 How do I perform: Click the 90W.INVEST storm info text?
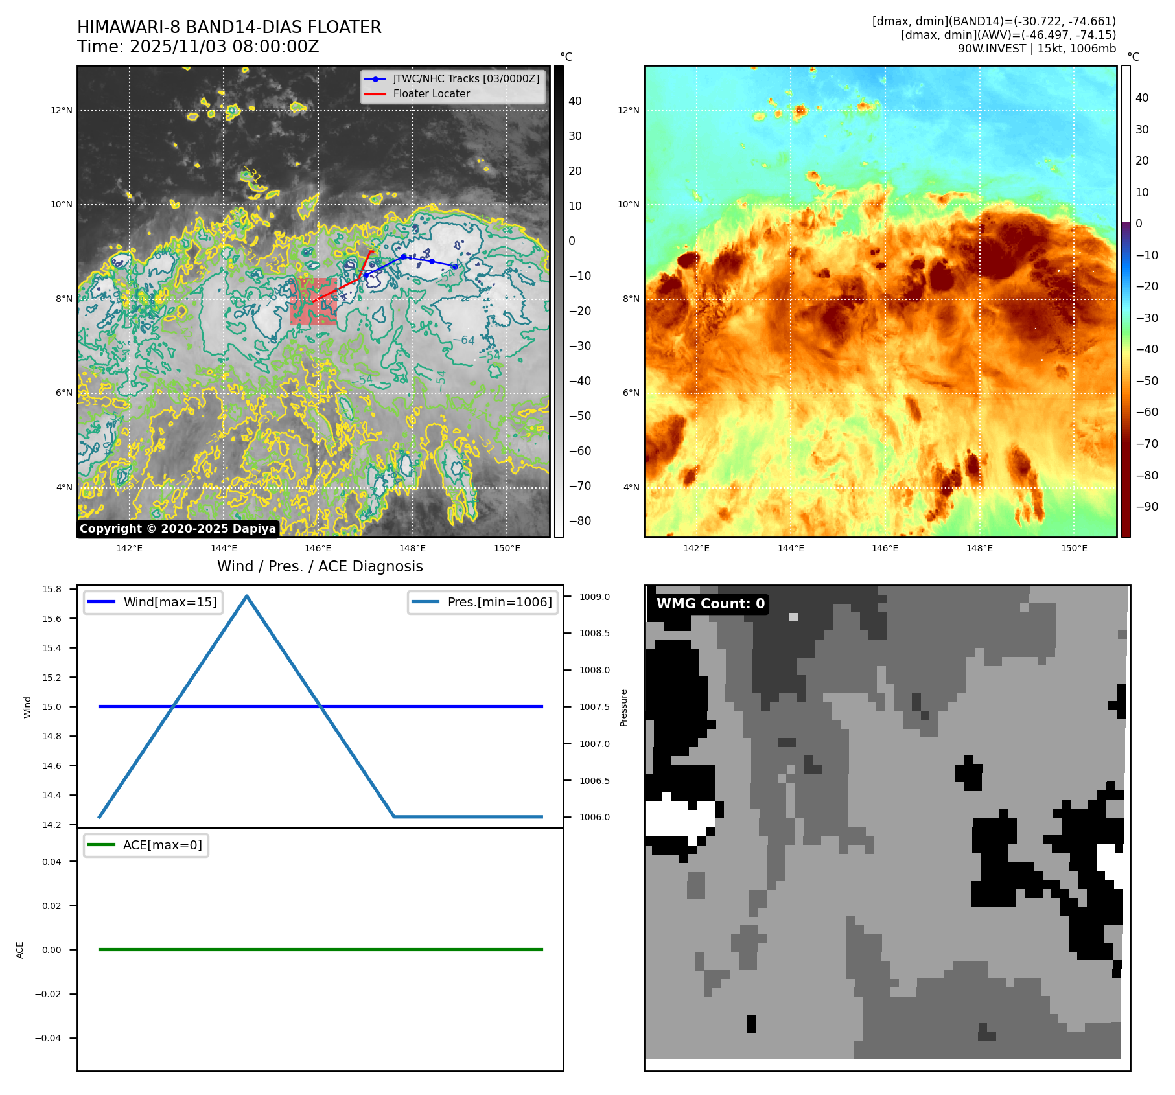[x=1036, y=49]
